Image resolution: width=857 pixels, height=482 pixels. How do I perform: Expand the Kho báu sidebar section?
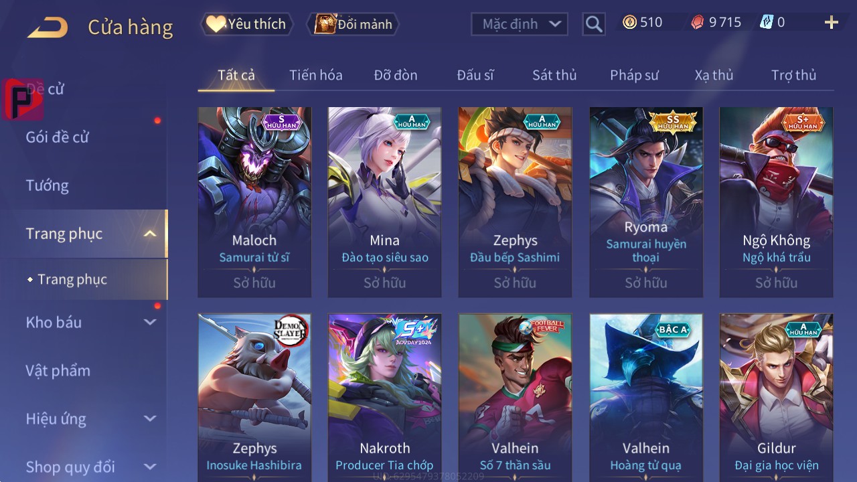tap(150, 322)
